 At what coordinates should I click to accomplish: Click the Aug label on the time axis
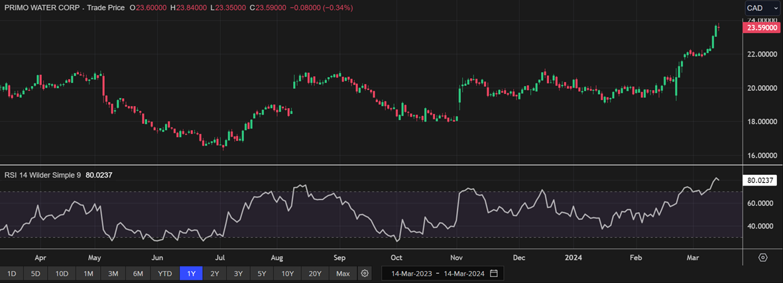point(277,258)
